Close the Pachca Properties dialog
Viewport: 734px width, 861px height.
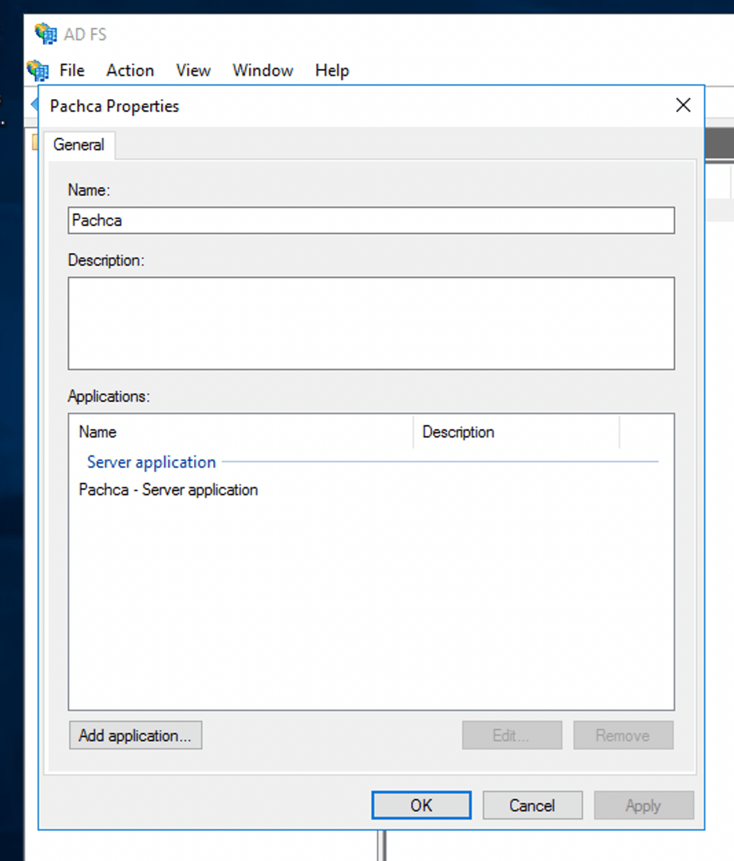tap(683, 105)
